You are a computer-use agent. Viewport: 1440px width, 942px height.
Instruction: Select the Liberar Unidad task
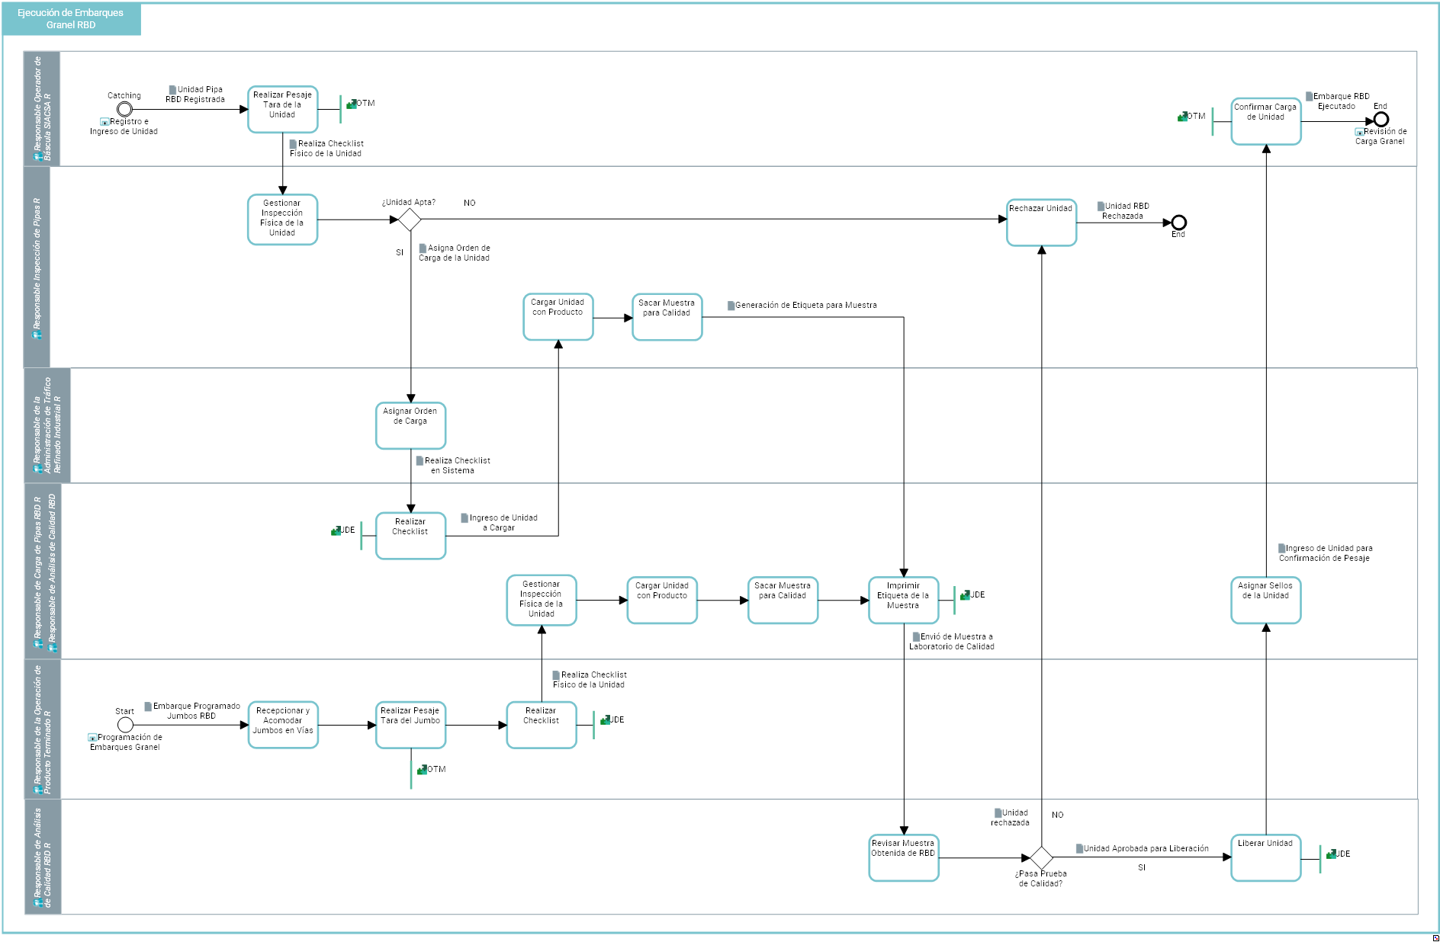(x=1266, y=858)
